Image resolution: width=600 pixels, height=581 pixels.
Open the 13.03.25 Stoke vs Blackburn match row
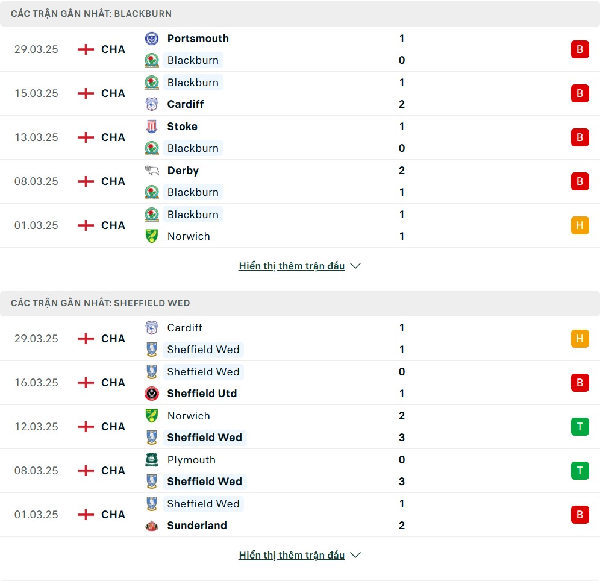(300, 138)
